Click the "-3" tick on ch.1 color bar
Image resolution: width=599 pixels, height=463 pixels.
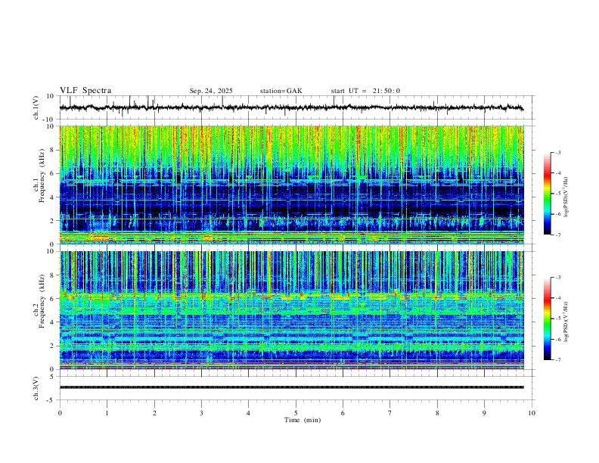[x=558, y=152]
